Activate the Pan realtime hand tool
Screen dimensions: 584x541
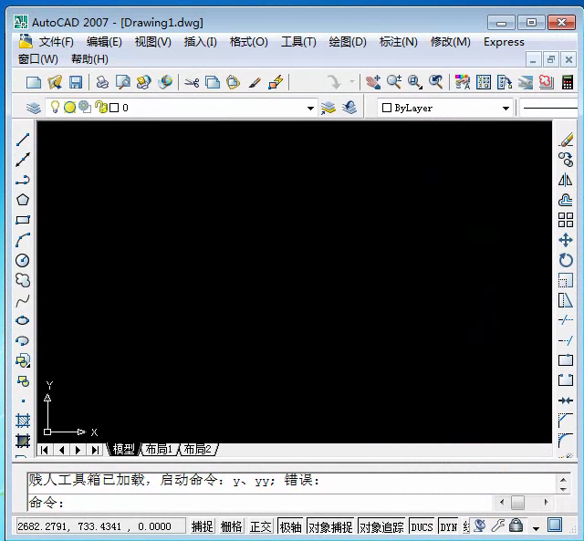tap(373, 82)
